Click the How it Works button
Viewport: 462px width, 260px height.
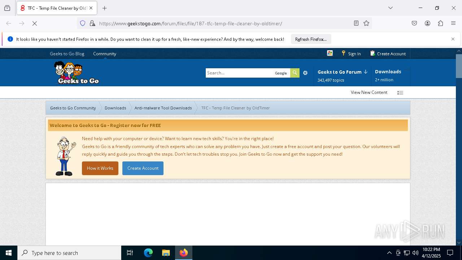[x=100, y=168]
